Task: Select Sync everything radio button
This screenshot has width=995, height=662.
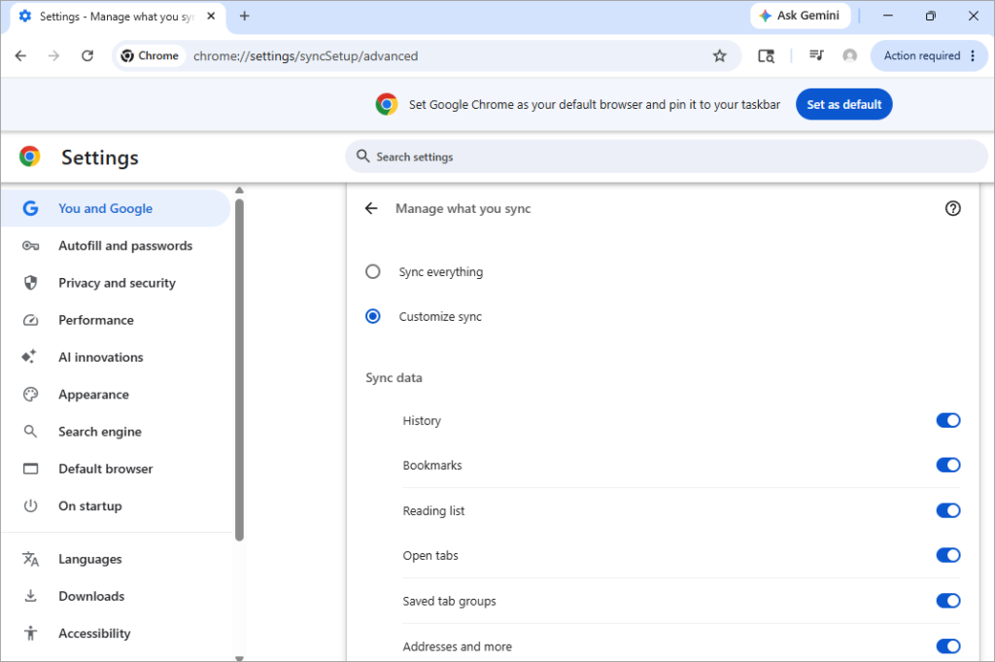Action: tap(373, 271)
